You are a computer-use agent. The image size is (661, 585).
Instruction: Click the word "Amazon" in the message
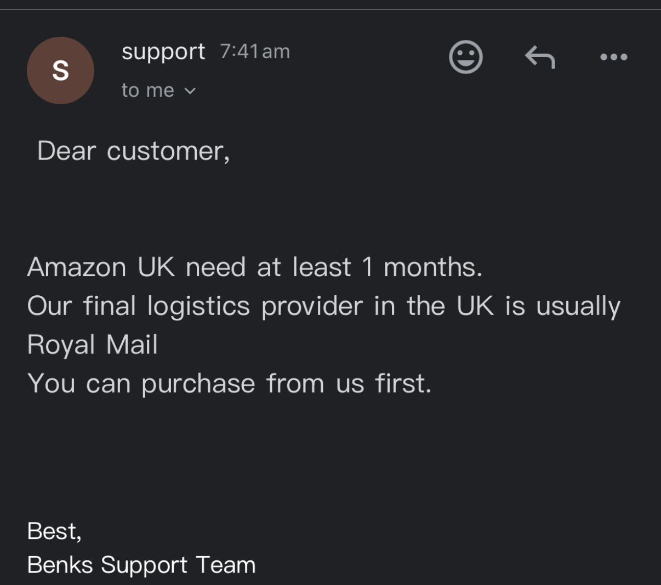point(77,267)
